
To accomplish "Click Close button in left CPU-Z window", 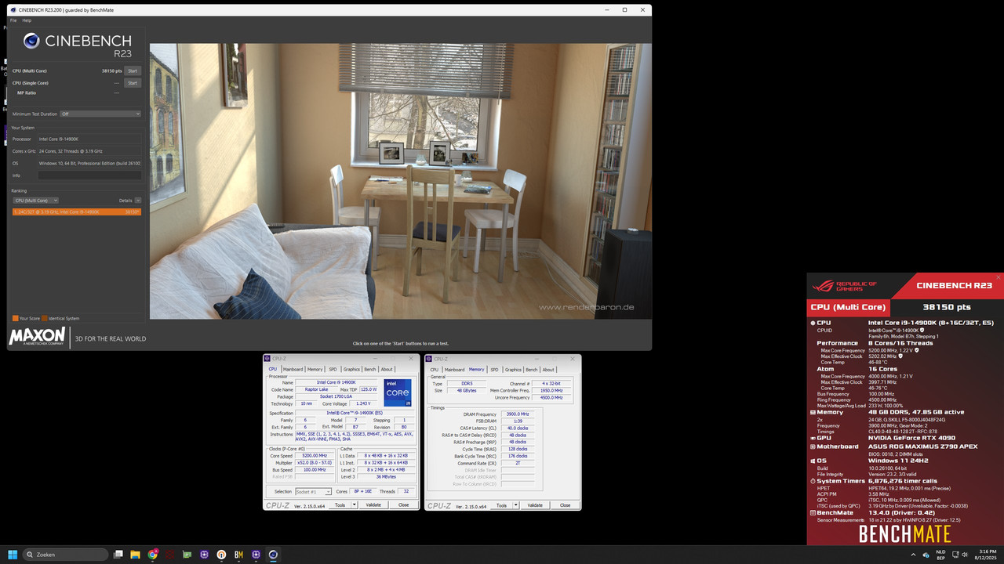I will pyautogui.click(x=403, y=504).
